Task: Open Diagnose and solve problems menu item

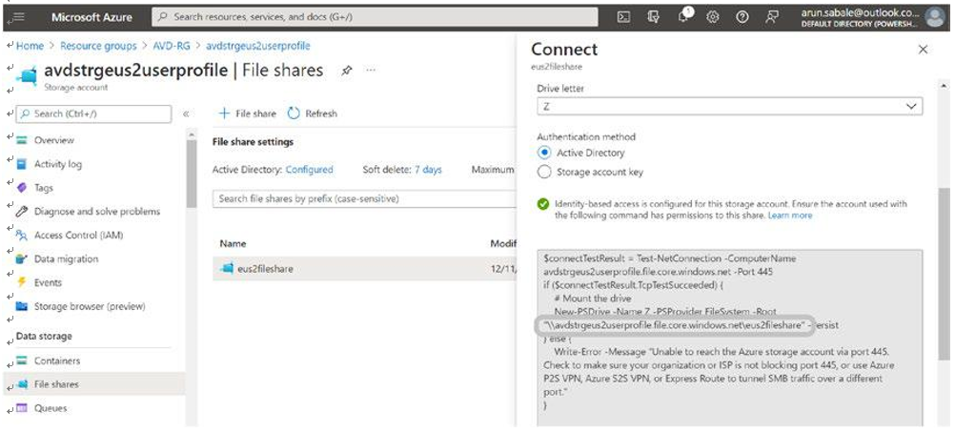Action: (x=96, y=212)
